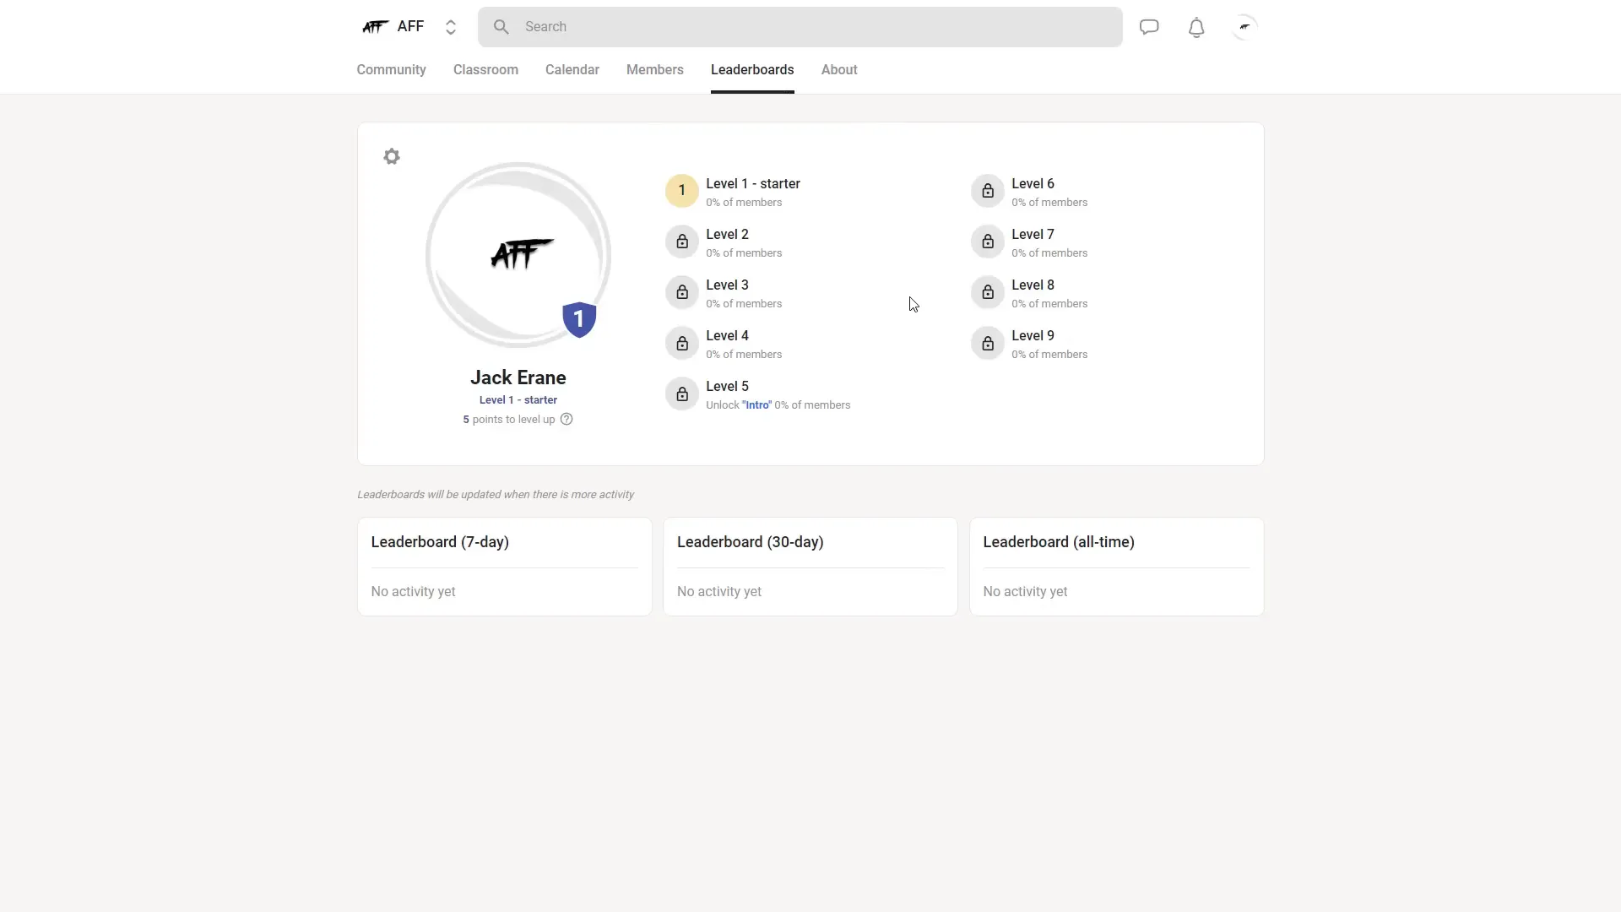Screen dimensions: 1621x912
Task: Open the Calendar tab
Action: [x=572, y=70]
